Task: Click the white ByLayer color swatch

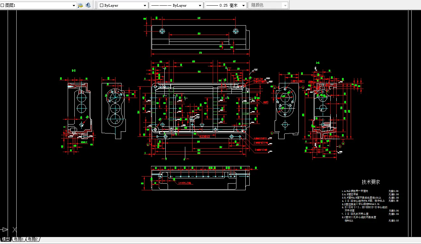Action: 102,5
